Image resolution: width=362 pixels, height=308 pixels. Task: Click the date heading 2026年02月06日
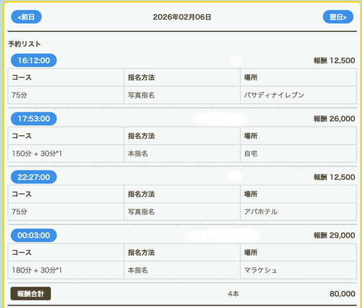point(182,17)
